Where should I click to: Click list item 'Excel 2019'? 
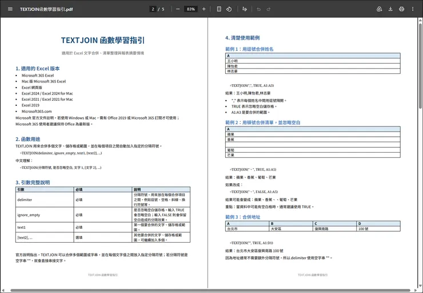(x=30, y=105)
